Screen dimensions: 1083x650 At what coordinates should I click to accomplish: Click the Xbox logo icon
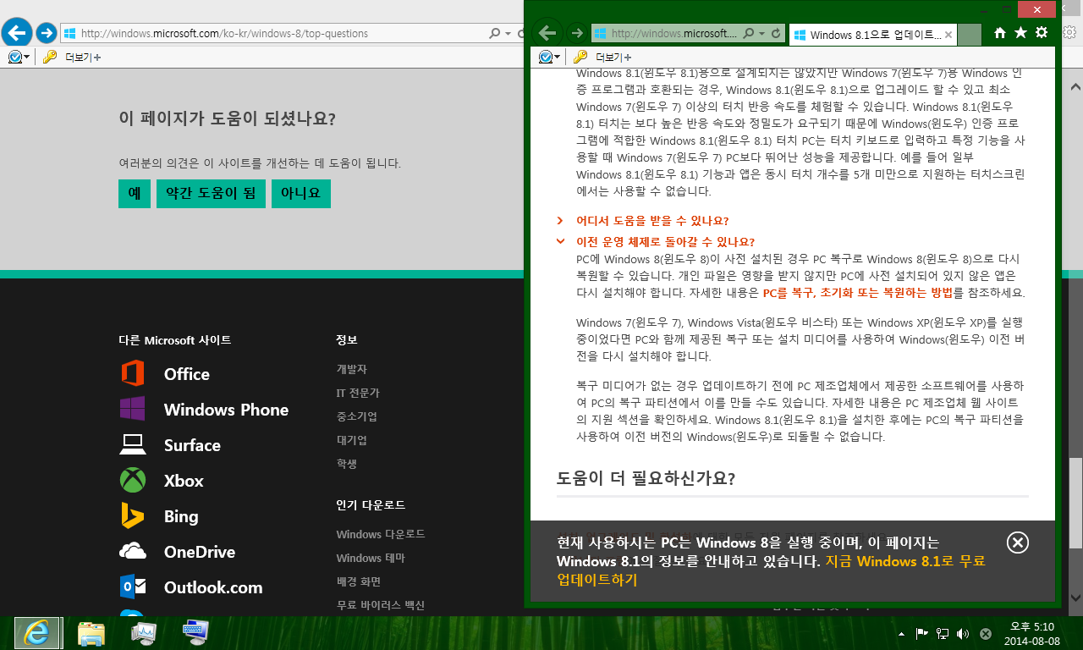coord(132,480)
